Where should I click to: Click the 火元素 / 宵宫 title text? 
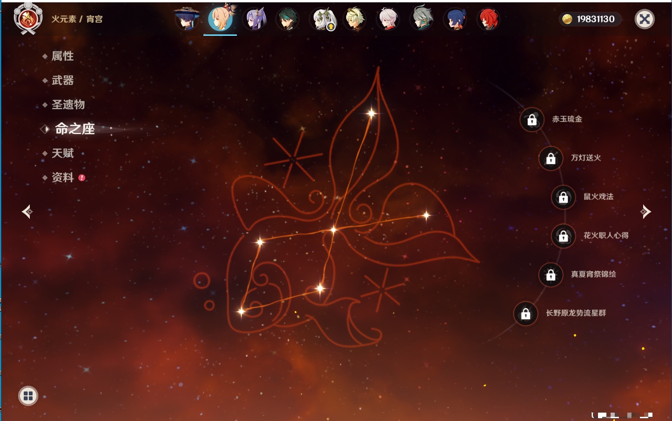[77, 19]
